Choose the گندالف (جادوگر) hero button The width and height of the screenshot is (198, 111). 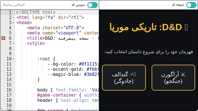124,78
